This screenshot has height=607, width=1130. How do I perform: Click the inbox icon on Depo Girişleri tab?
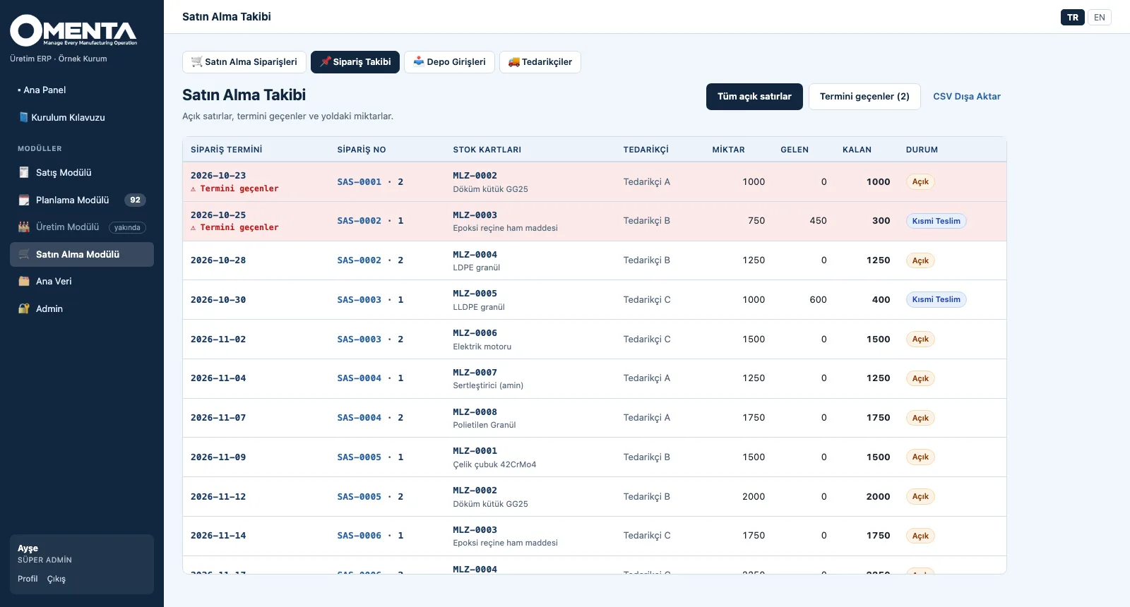[419, 61]
